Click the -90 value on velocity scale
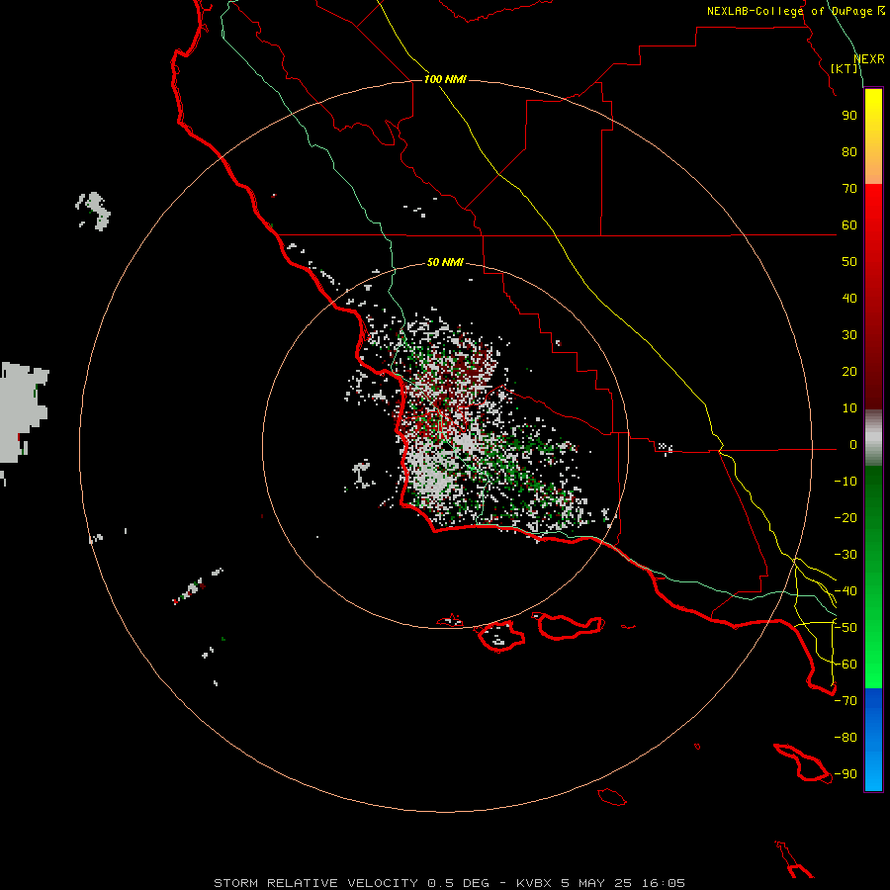 tap(845, 773)
